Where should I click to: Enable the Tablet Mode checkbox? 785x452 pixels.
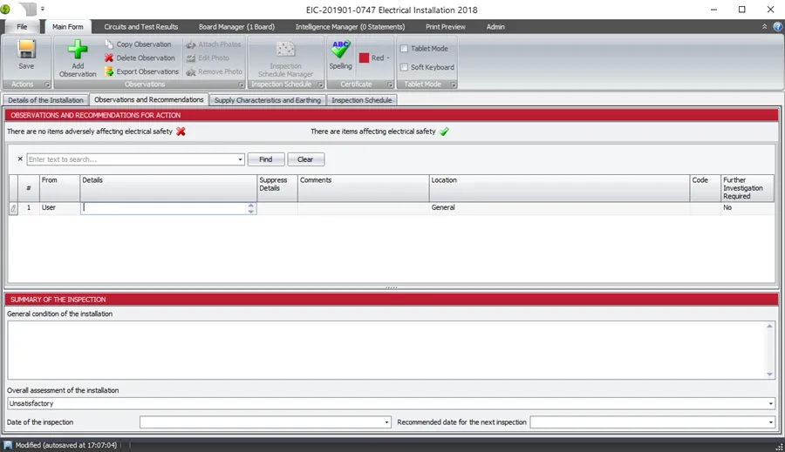pyautogui.click(x=404, y=49)
